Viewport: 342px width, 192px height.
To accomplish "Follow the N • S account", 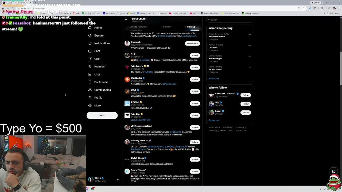I will 195,55.
